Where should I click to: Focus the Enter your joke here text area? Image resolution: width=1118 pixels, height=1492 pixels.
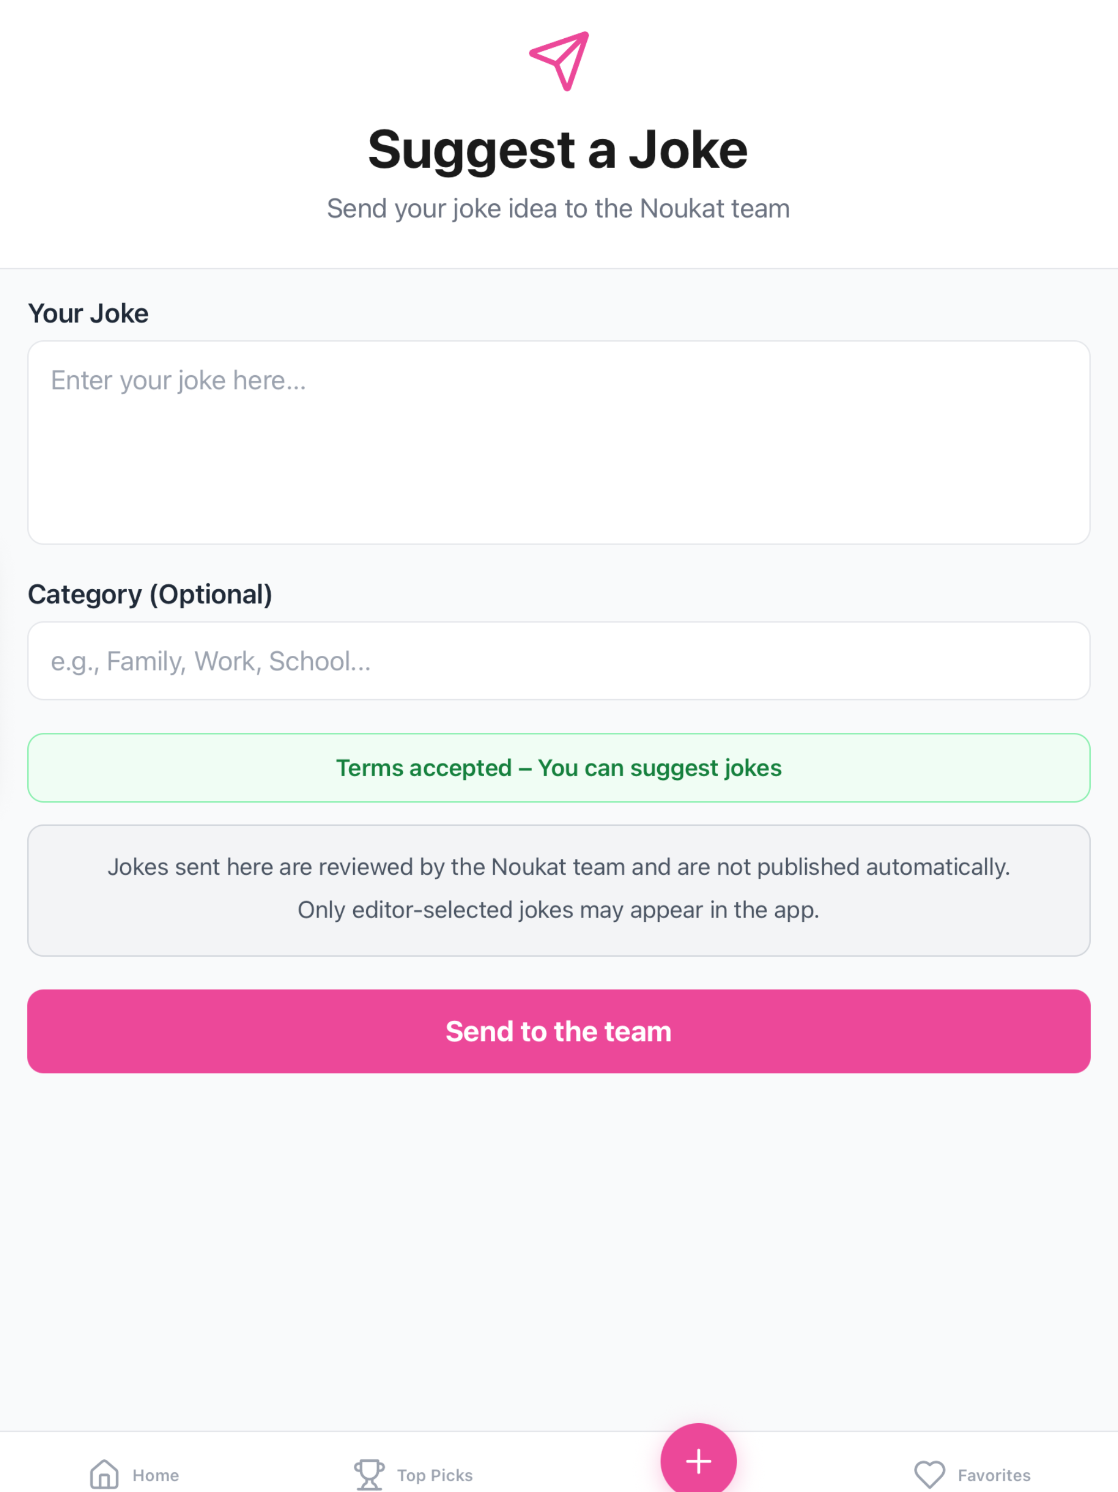(x=559, y=442)
